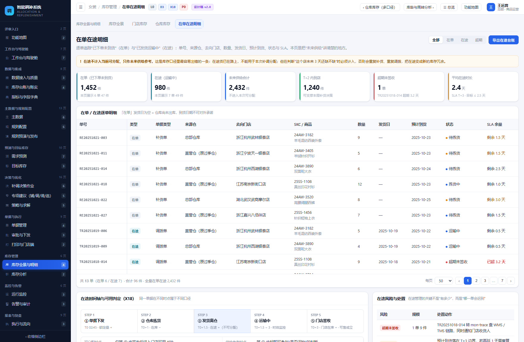Viewport: 524px width, 342px height.
Task: Open 规则配置 sidebar item
Action: click(35, 127)
